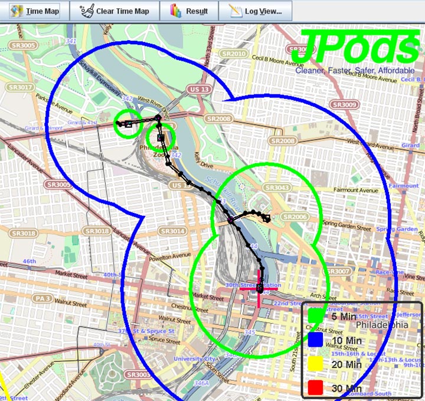This screenshot has height=401, width=425.
Task: Click the blue 10 Min legend swatch
Action: pos(316,340)
